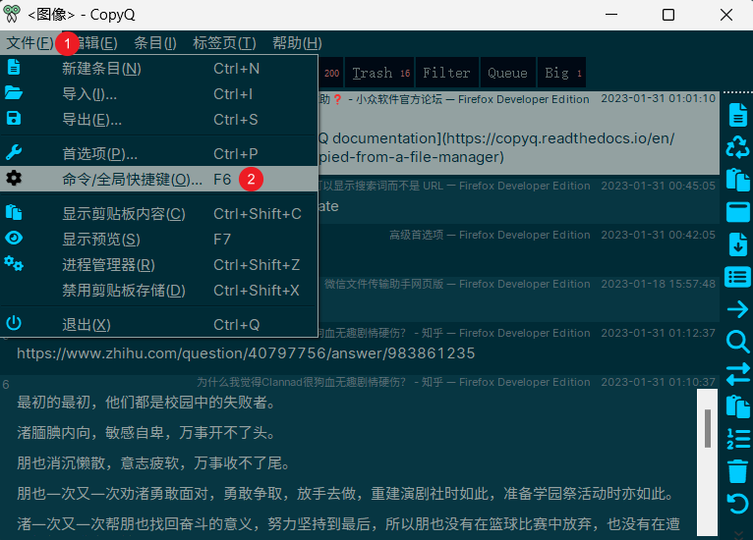The width and height of the screenshot is (753, 540).
Task: Open 首选项(P)... preferences entry
Action: coord(159,153)
